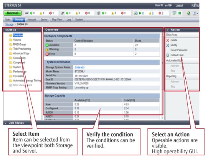The image size is (207, 158).
Task: Select System folder in the left tree
Action: tap(17, 67)
